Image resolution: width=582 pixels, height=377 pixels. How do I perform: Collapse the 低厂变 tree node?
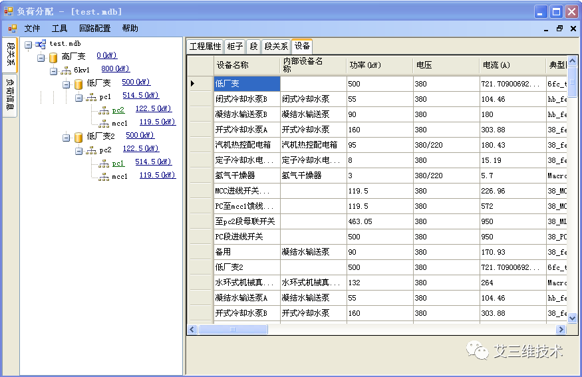pos(66,84)
